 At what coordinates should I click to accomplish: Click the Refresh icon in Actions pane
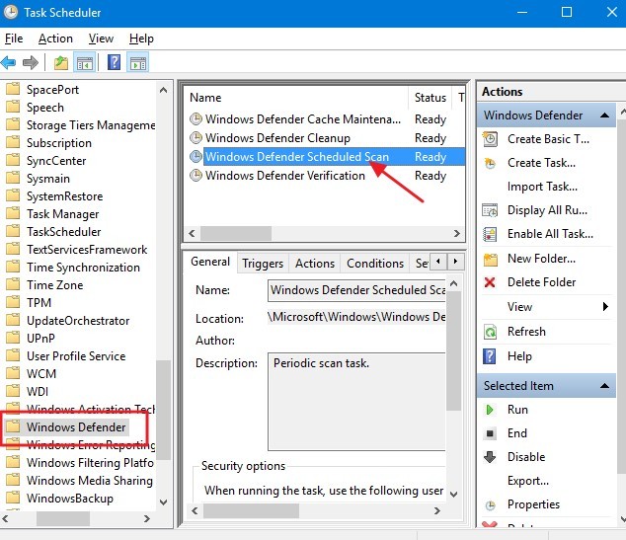491,332
